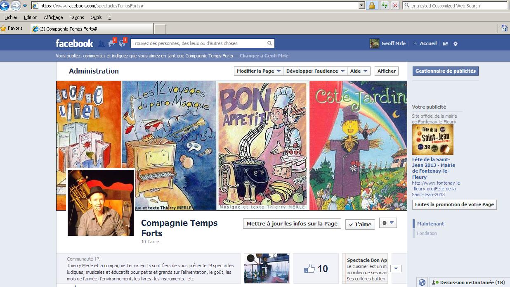This screenshot has height=287, width=510.
Task: Click the Favoris star button
Action: point(12,28)
